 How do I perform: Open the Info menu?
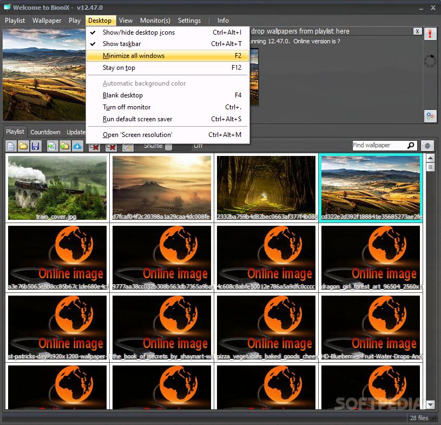[223, 21]
